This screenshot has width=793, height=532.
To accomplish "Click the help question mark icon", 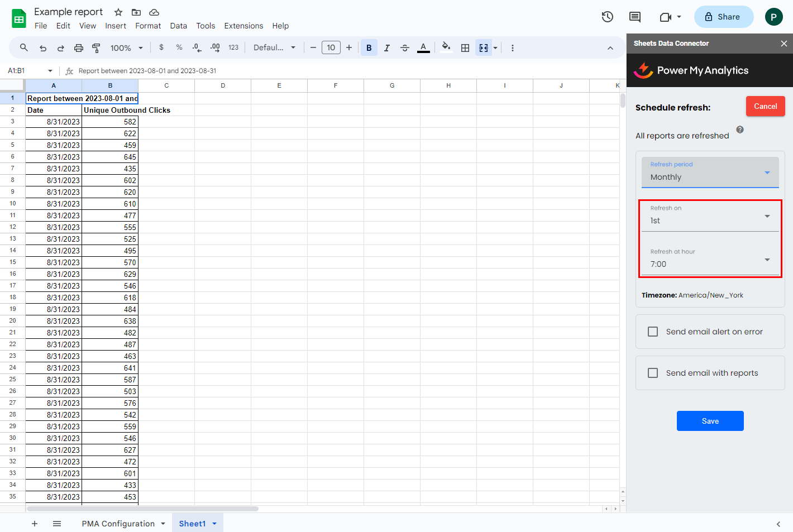I will click(x=740, y=130).
